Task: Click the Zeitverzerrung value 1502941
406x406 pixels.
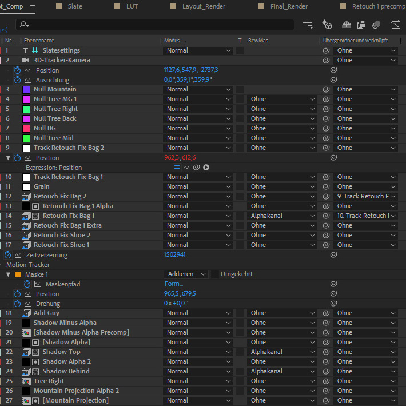Action: coord(174,254)
